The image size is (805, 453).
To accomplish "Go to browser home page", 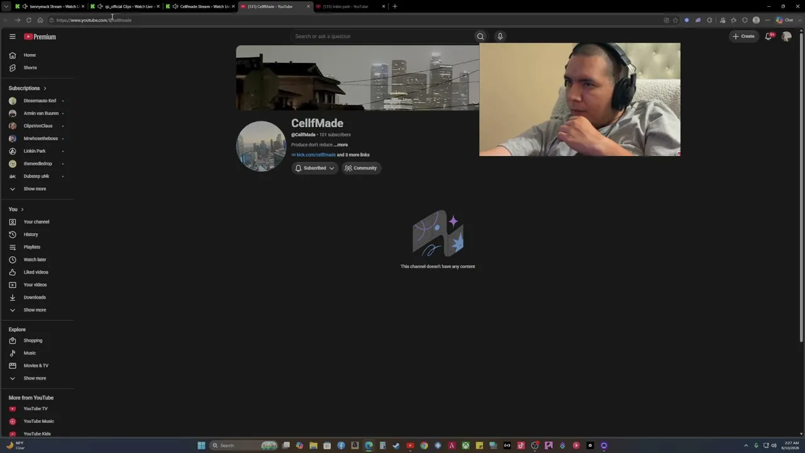I will click(40, 20).
